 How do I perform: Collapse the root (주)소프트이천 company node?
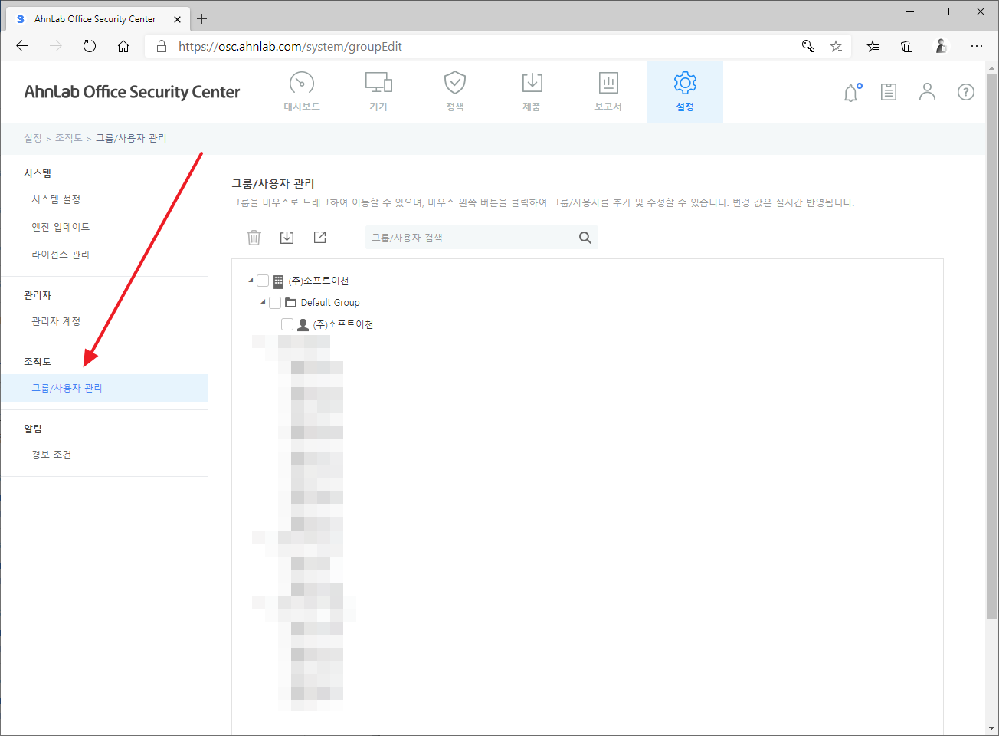251,281
